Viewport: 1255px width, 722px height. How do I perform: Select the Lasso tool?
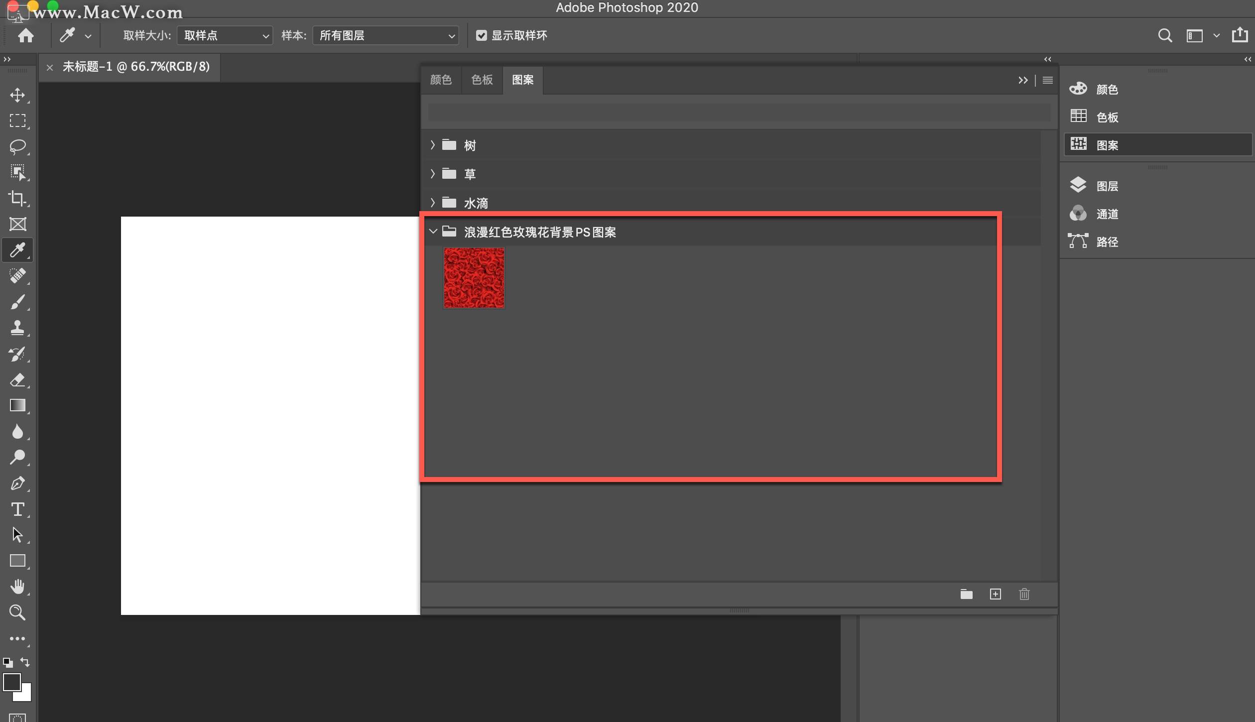click(17, 146)
